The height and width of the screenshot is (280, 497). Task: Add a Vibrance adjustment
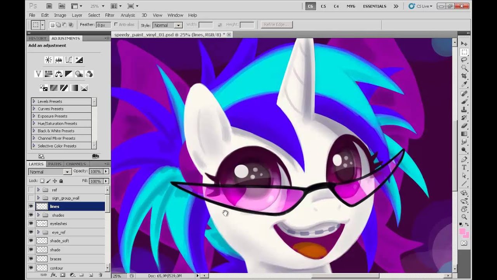[38, 74]
